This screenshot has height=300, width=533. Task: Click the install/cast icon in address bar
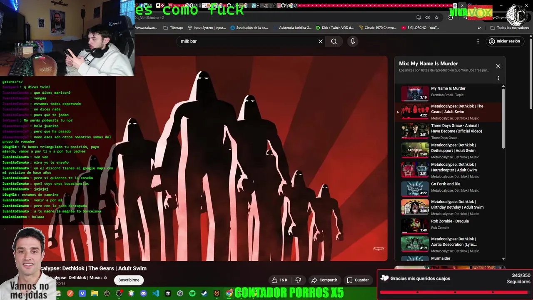click(418, 17)
